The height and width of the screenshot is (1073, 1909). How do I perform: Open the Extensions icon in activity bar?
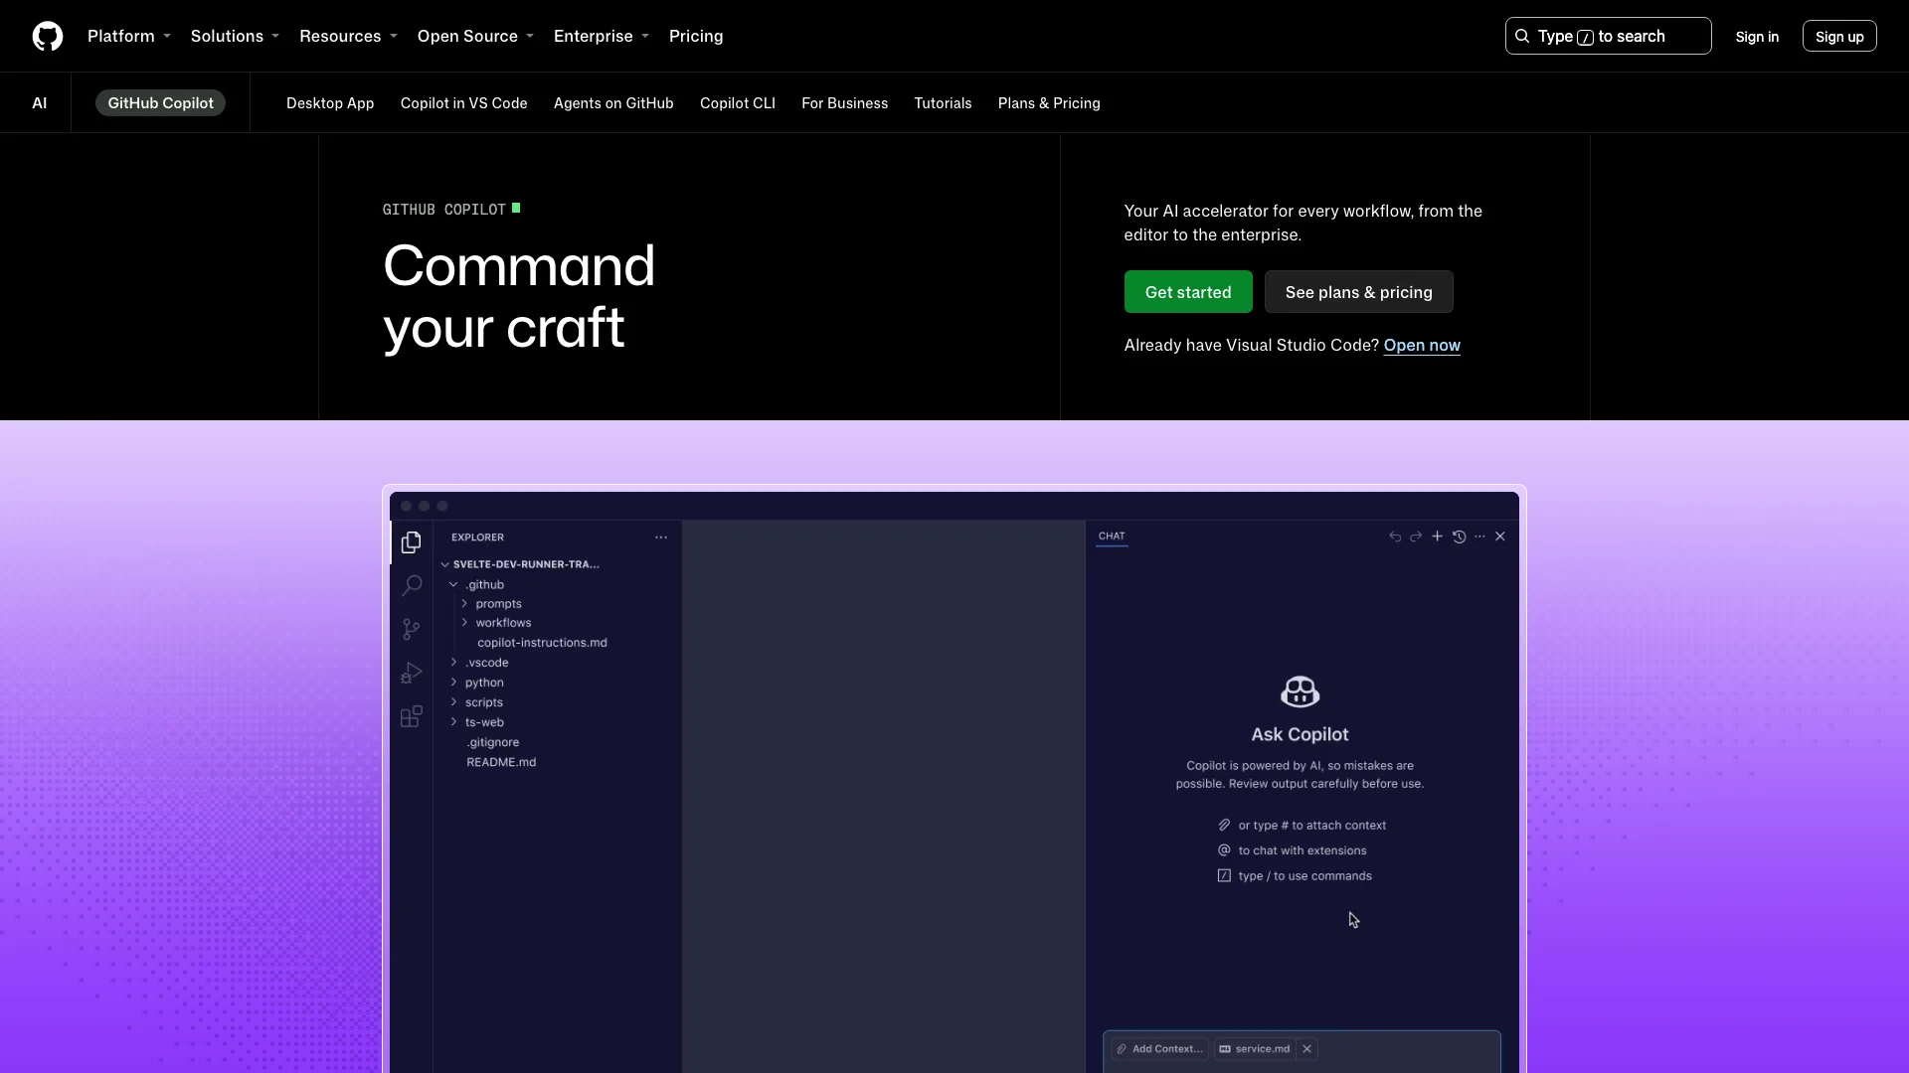coord(412,716)
